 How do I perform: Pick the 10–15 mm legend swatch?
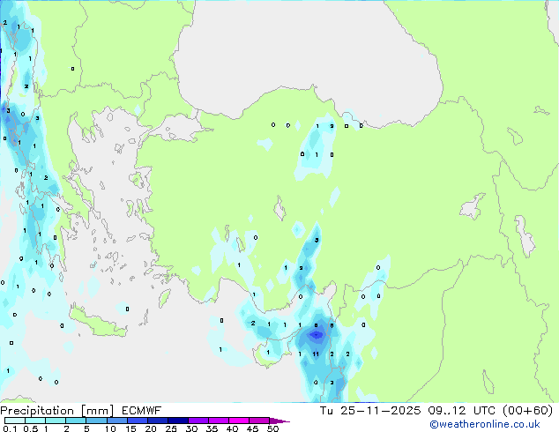116,421
